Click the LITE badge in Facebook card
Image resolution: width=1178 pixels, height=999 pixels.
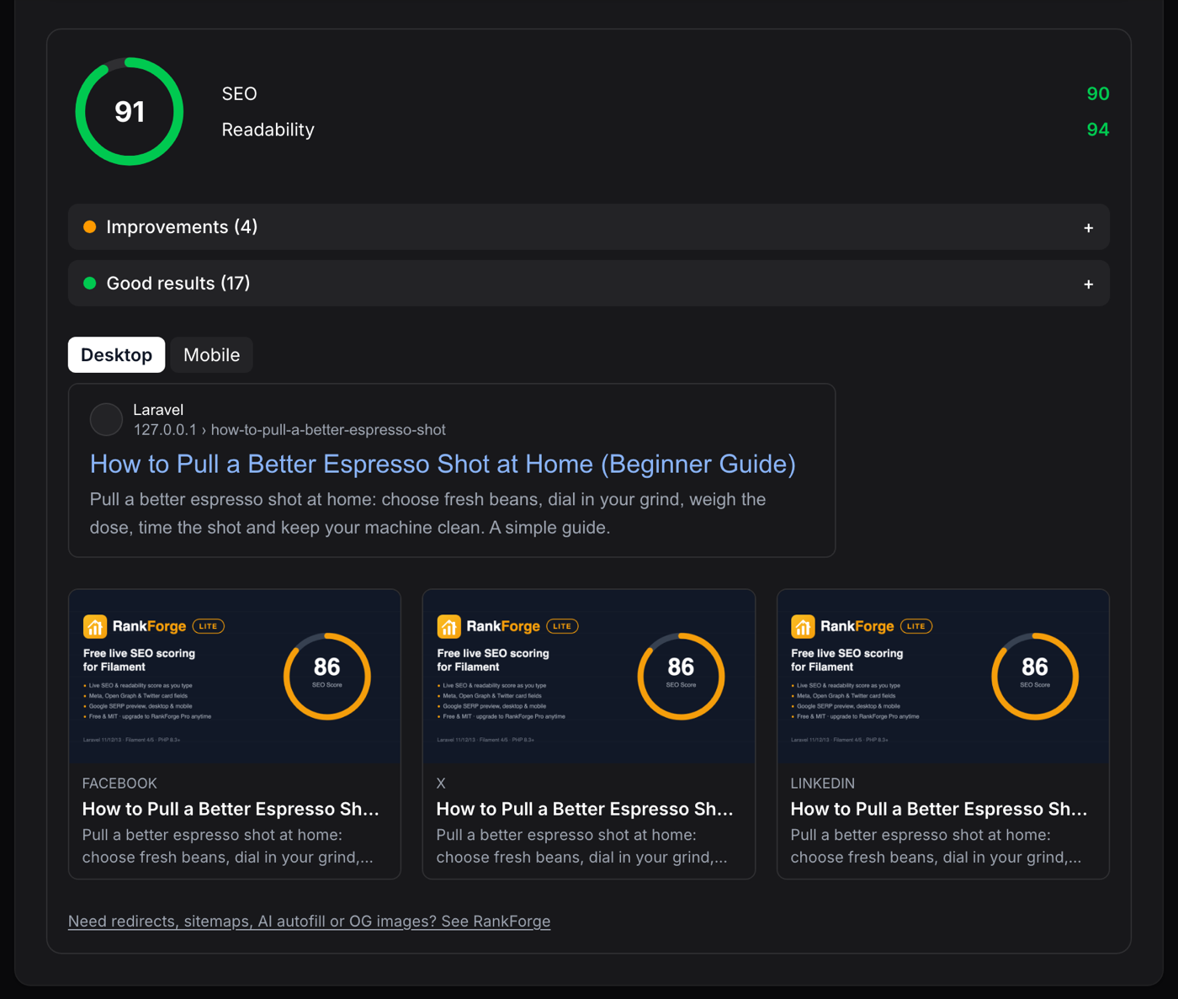pos(209,626)
